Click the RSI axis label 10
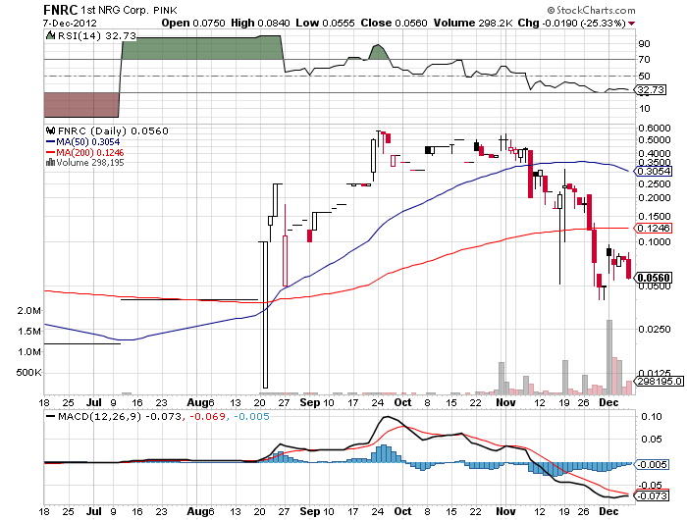The image size is (687, 520). point(644,108)
